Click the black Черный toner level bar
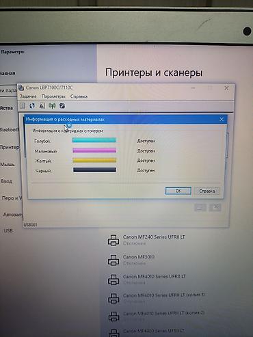 point(94,170)
